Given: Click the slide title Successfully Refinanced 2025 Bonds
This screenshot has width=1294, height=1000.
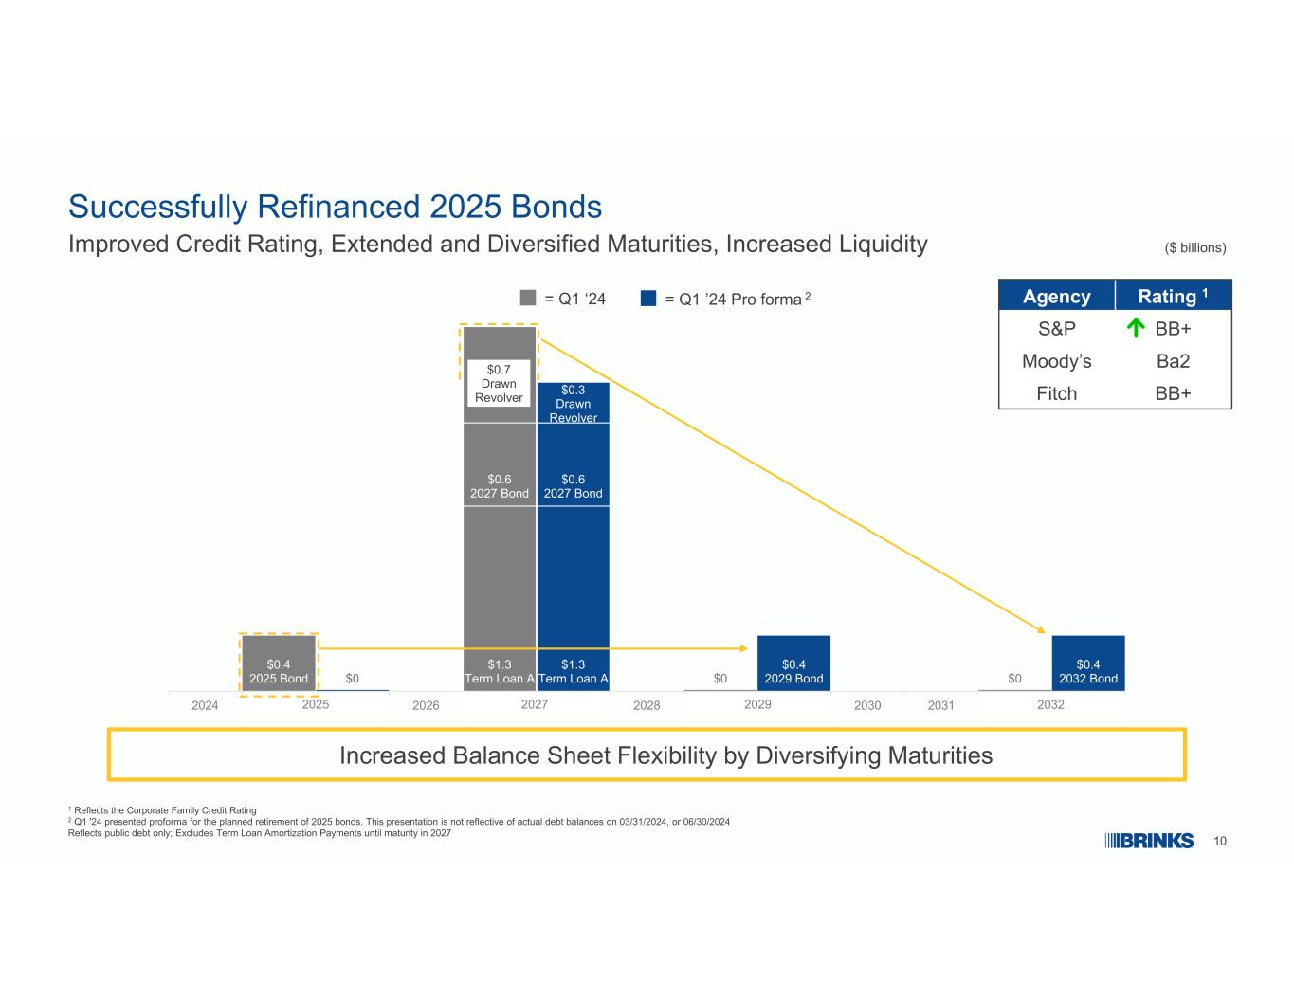Looking at the screenshot, I should (336, 207).
